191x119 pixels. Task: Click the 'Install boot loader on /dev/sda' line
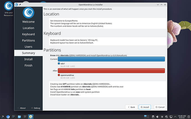point(65,95)
